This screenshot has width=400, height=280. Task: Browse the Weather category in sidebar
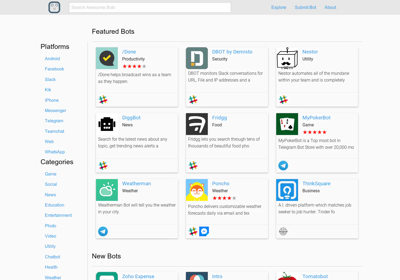[53, 277]
